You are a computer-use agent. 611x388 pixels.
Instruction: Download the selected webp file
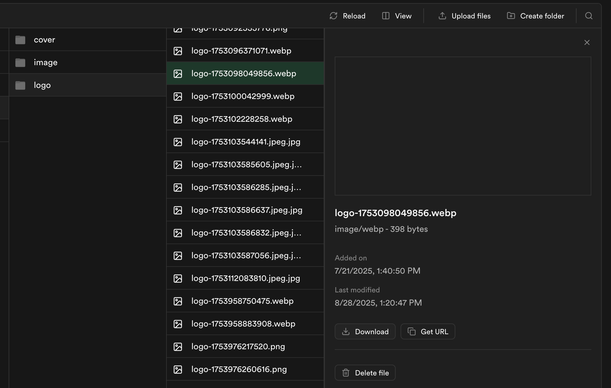[x=365, y=331]
